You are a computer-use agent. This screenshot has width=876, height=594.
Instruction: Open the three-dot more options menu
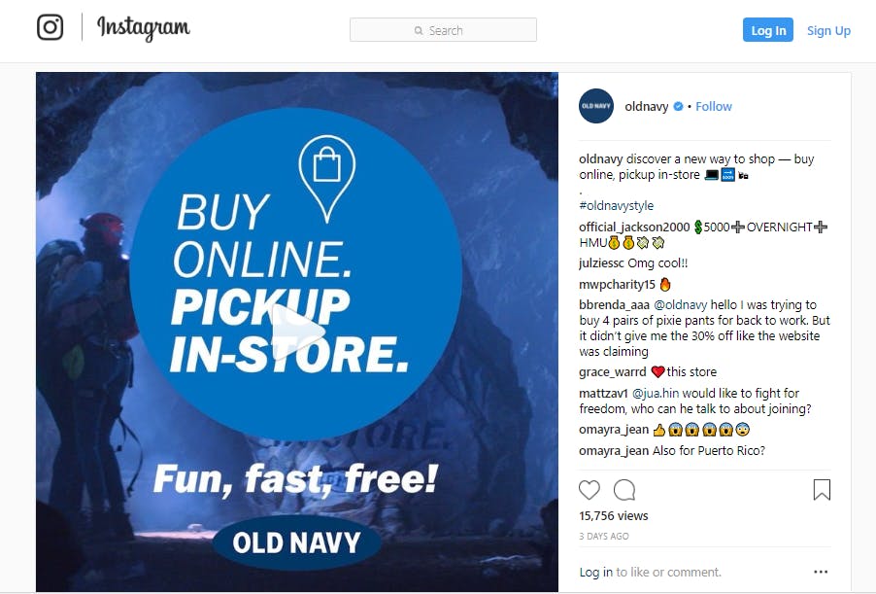click(821, 572)
